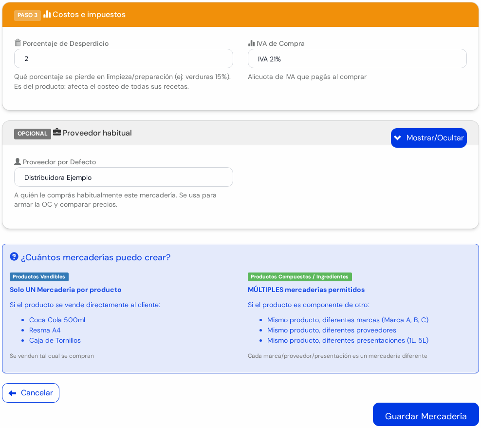481x428 pixels.
Task: Click the chevron icon in the Mostrar/Ocultar button
Action: [398, 137]
